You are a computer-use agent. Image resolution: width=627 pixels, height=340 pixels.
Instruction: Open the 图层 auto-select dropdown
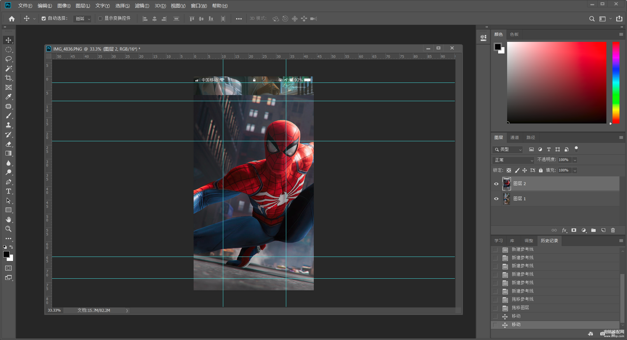pyautogui.click(x=82, y=19)
